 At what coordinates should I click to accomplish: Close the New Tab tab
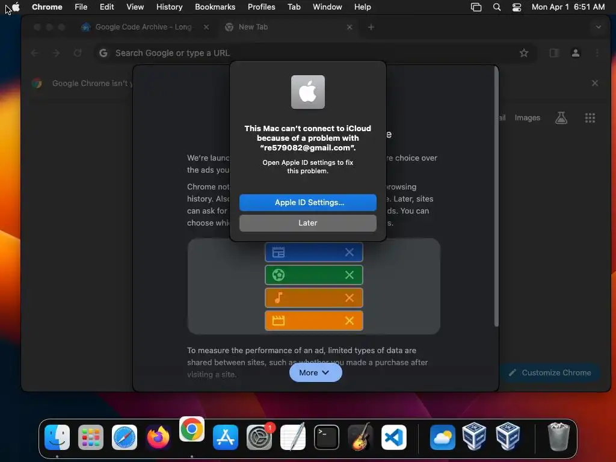[x=350, y=26]
